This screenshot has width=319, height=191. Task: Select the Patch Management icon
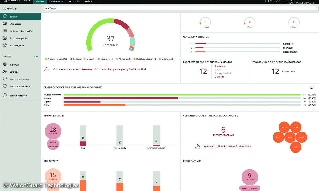(5, 38)
